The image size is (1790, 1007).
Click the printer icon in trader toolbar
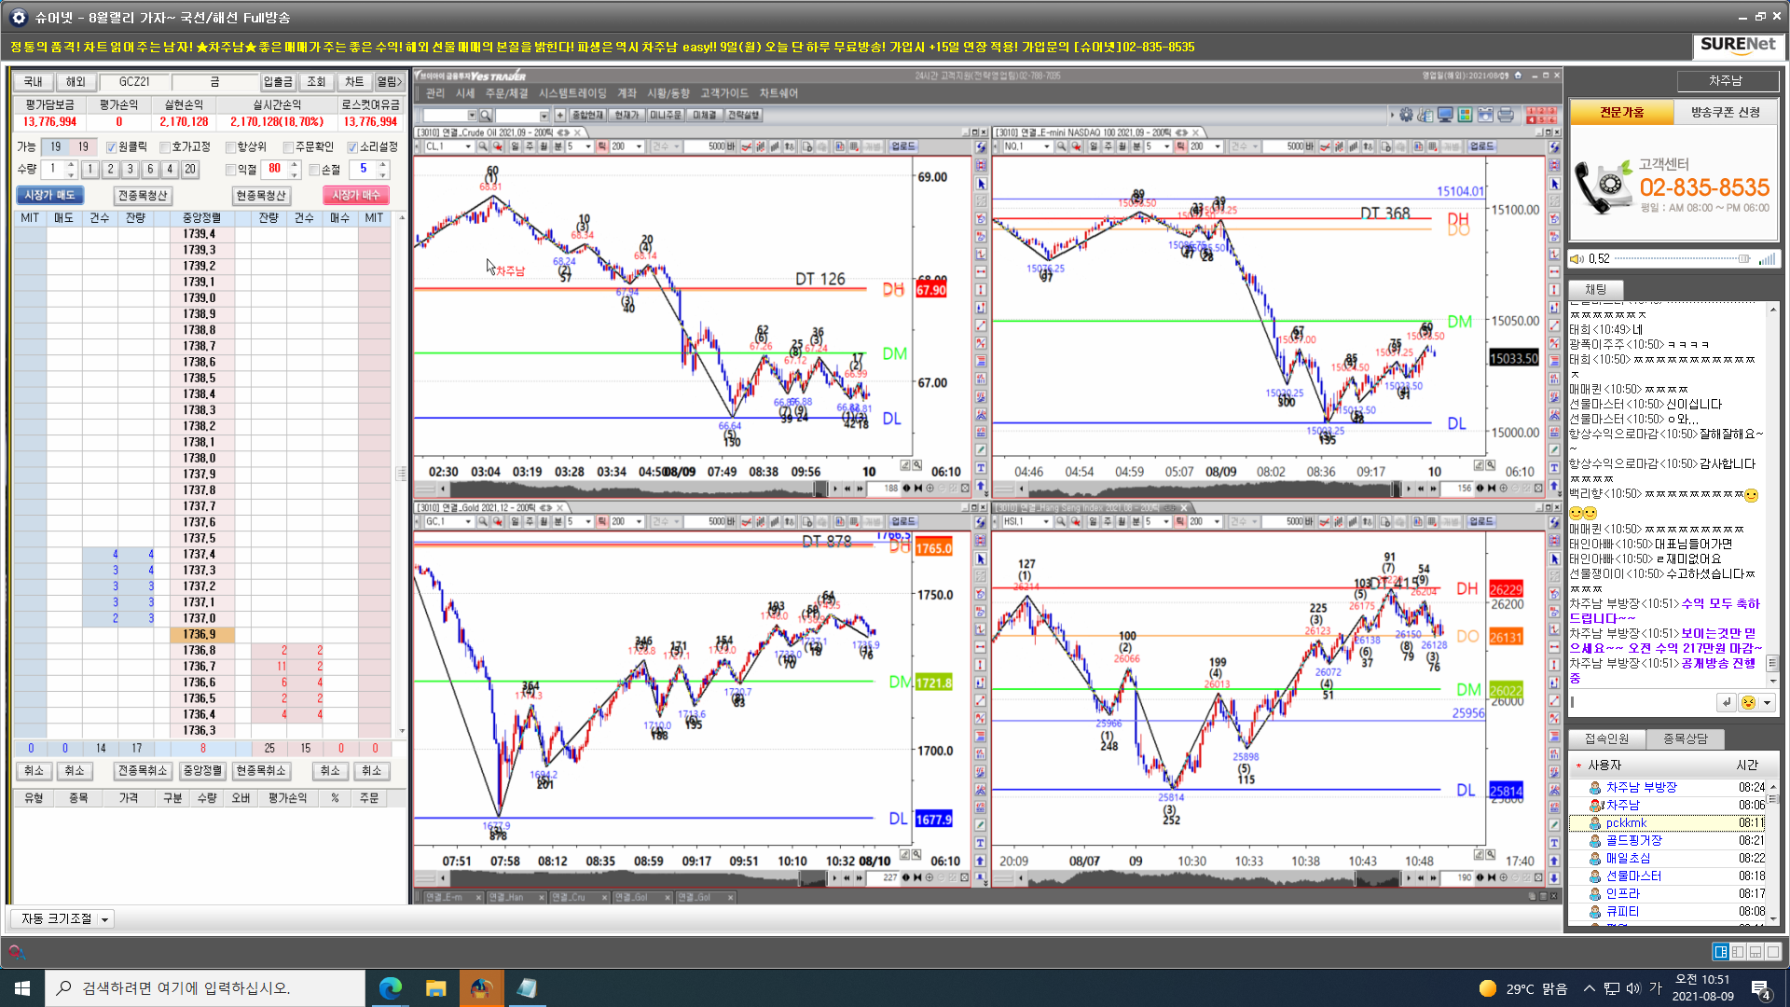[1506, 115]
